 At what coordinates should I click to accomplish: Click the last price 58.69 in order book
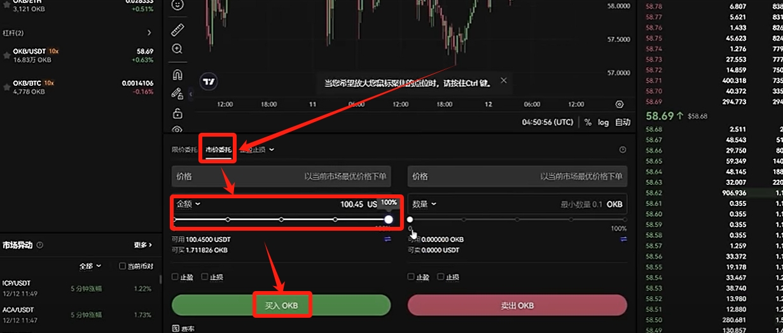[660, 116]
